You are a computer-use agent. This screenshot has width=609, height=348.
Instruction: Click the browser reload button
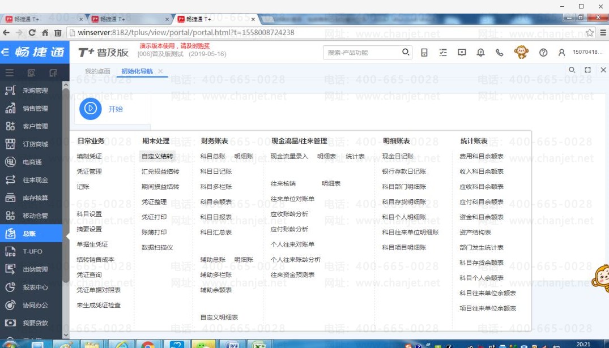(32, 33)
